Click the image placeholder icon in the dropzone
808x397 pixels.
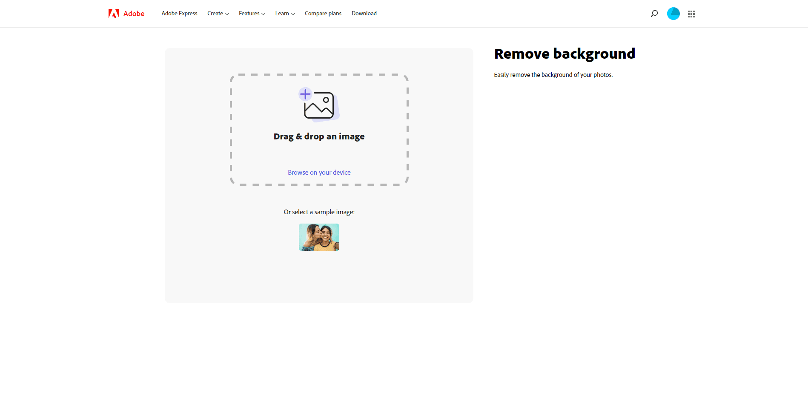pos(319,107)
